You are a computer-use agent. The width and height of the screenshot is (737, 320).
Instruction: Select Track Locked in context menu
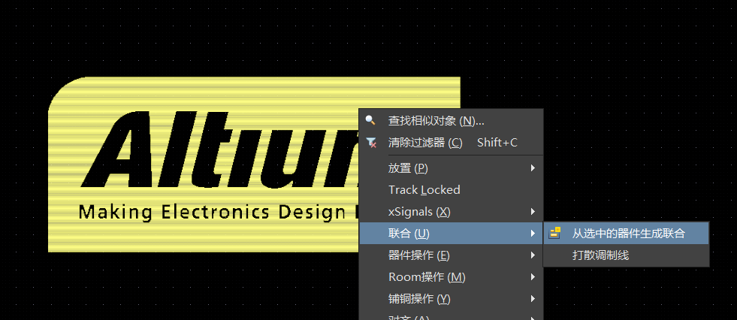451,190
